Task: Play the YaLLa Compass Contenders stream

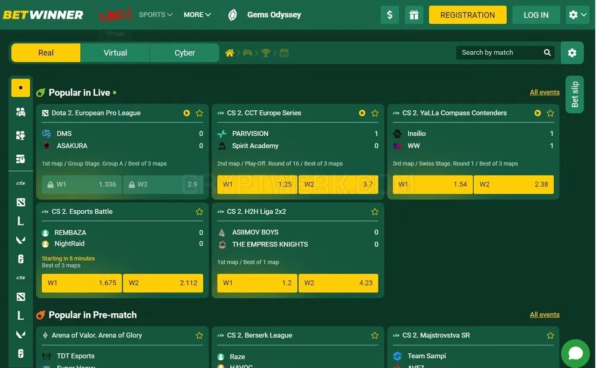Action: click(538, 113)
